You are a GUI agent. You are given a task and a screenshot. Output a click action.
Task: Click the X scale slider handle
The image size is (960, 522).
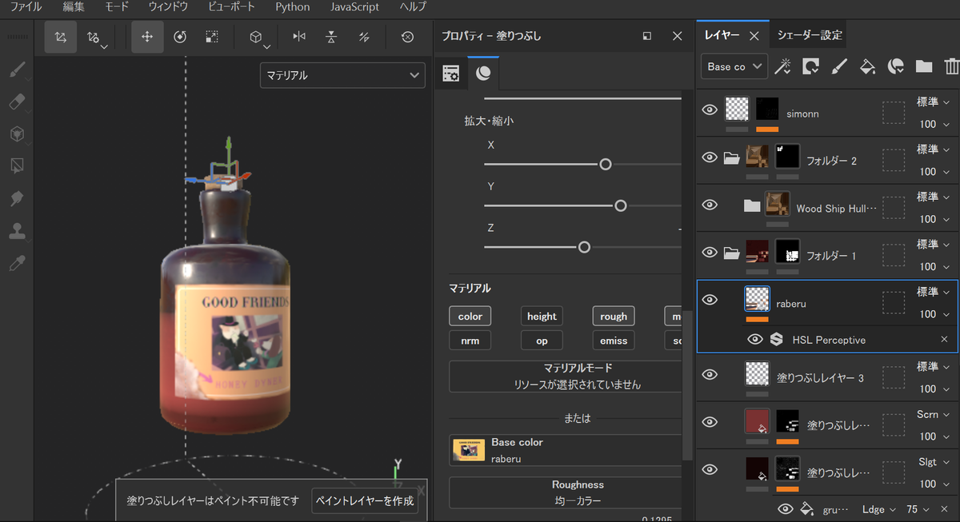tap(606, 164)
